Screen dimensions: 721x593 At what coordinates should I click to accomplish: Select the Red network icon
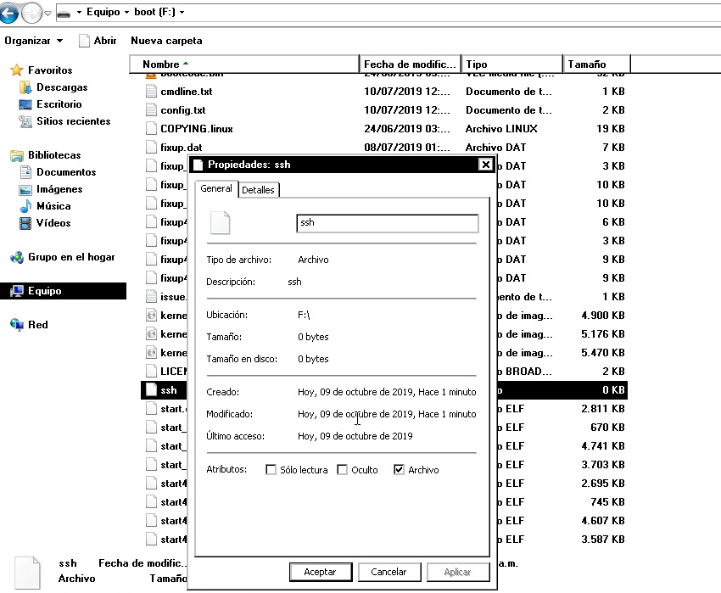[17, 325]
